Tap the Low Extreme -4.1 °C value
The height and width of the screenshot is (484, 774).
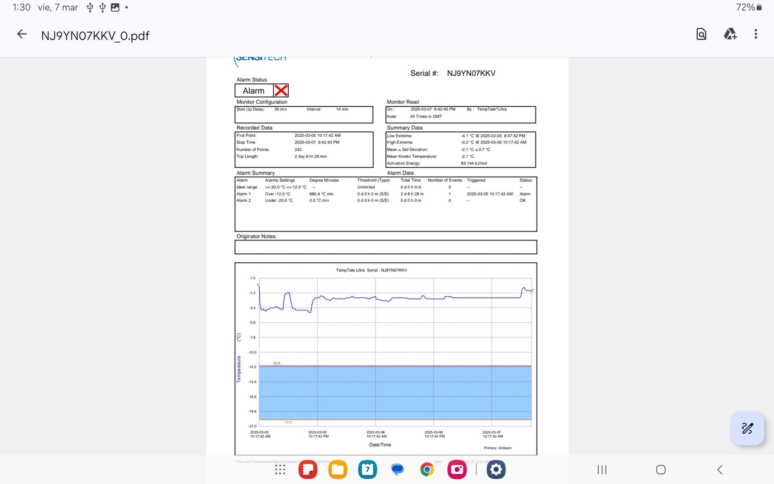tap(493, 136)
